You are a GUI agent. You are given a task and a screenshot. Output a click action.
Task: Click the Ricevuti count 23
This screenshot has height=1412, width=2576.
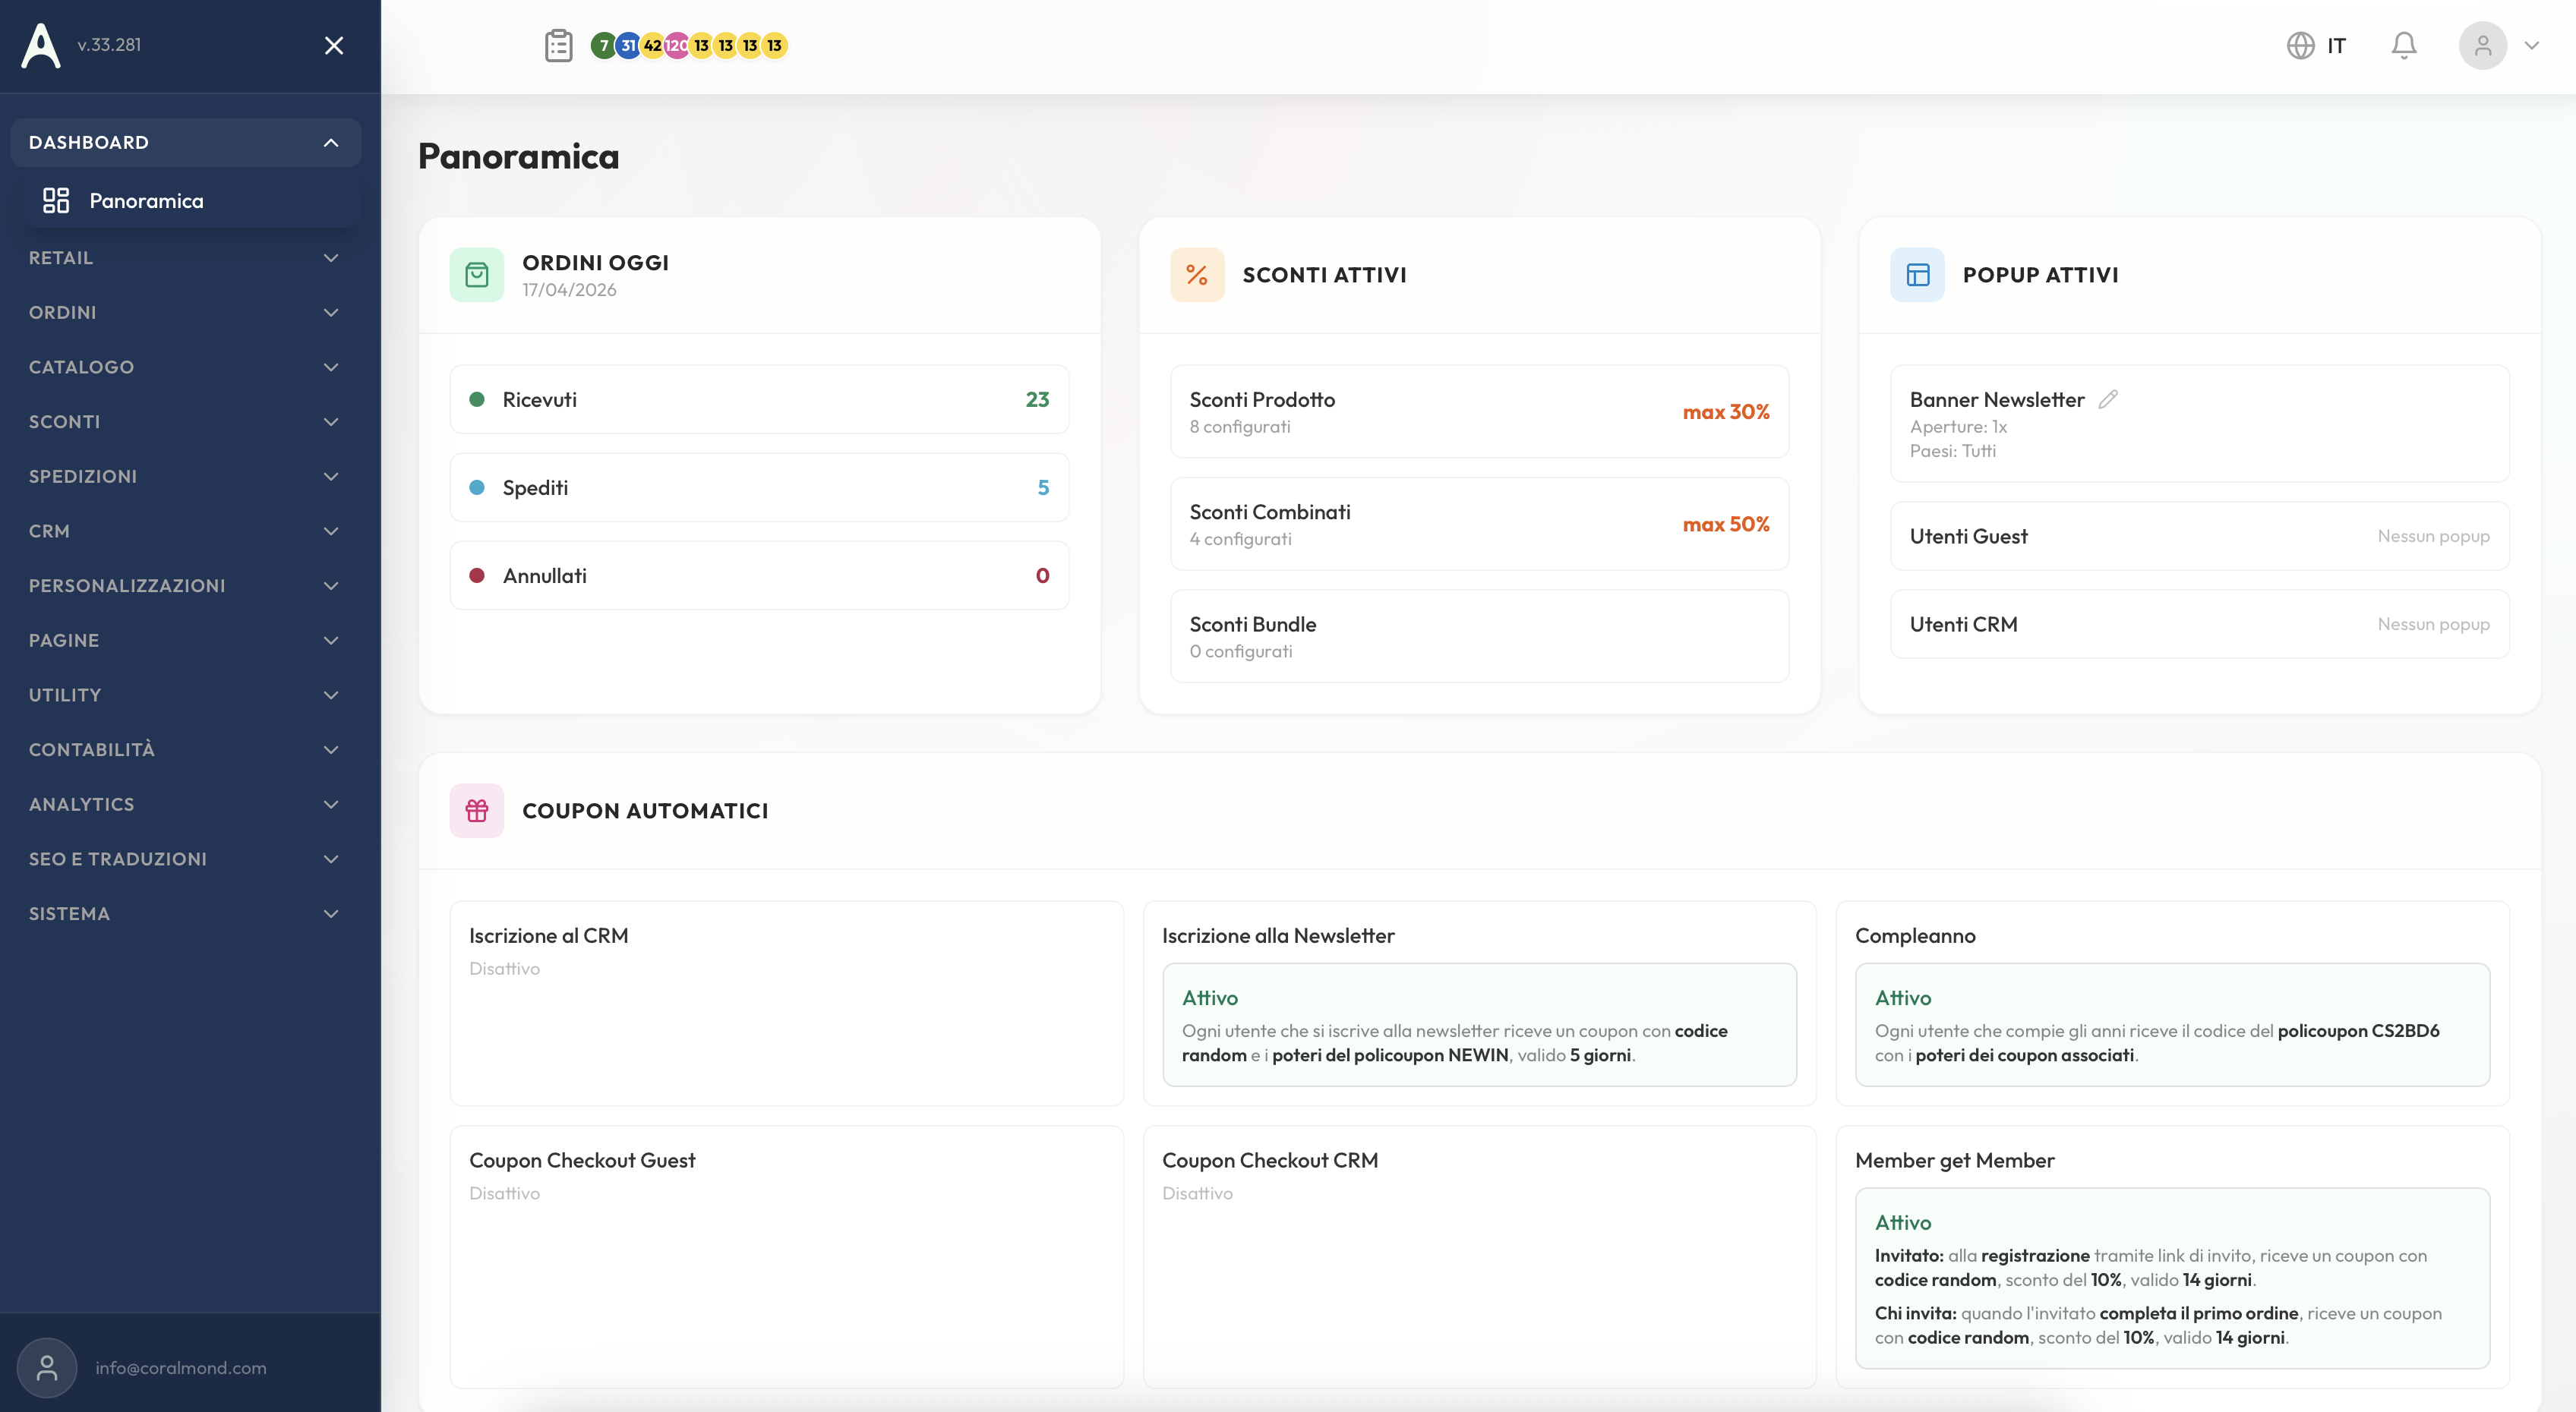[1037, 400]
